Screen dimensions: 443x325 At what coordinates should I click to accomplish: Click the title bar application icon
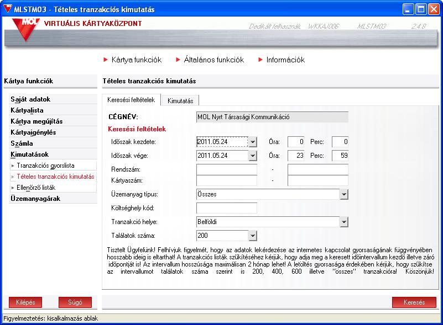click(x=8, y=9)
